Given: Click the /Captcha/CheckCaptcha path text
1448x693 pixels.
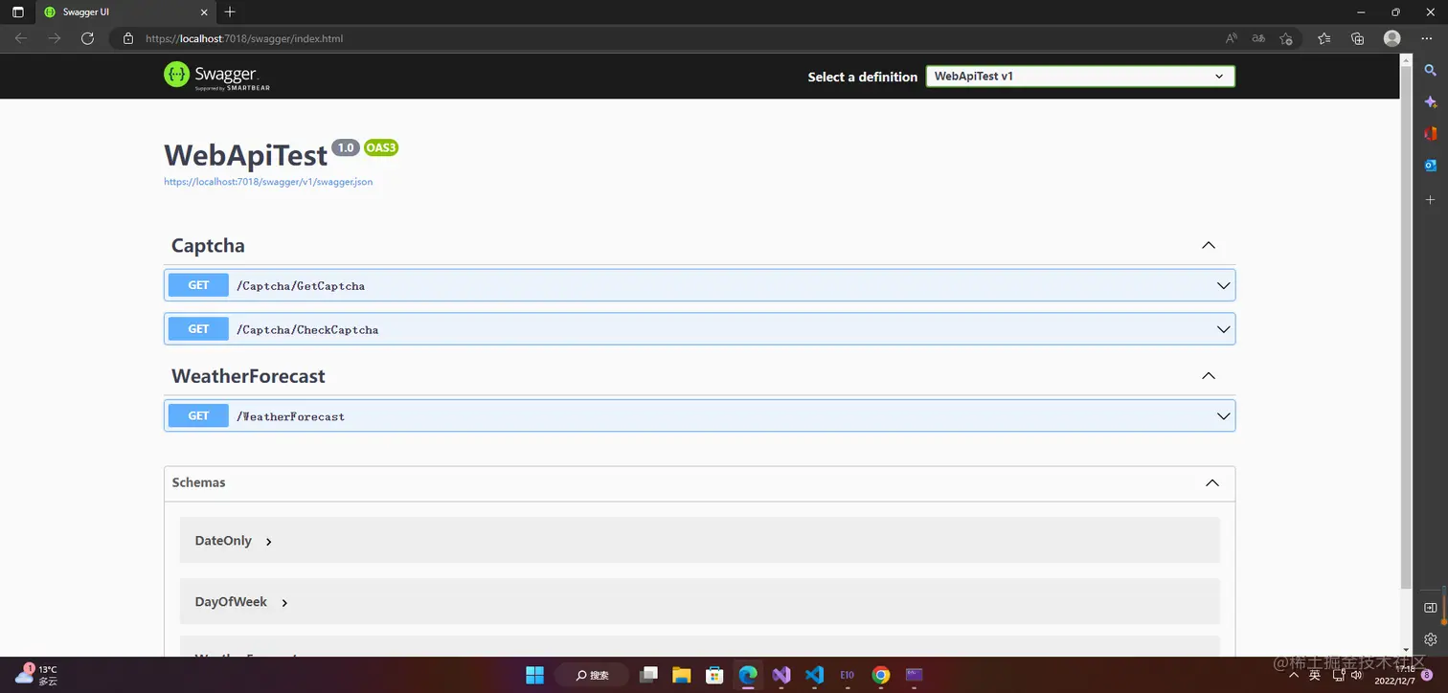Looking at the screenshot, I should (307, 330).
